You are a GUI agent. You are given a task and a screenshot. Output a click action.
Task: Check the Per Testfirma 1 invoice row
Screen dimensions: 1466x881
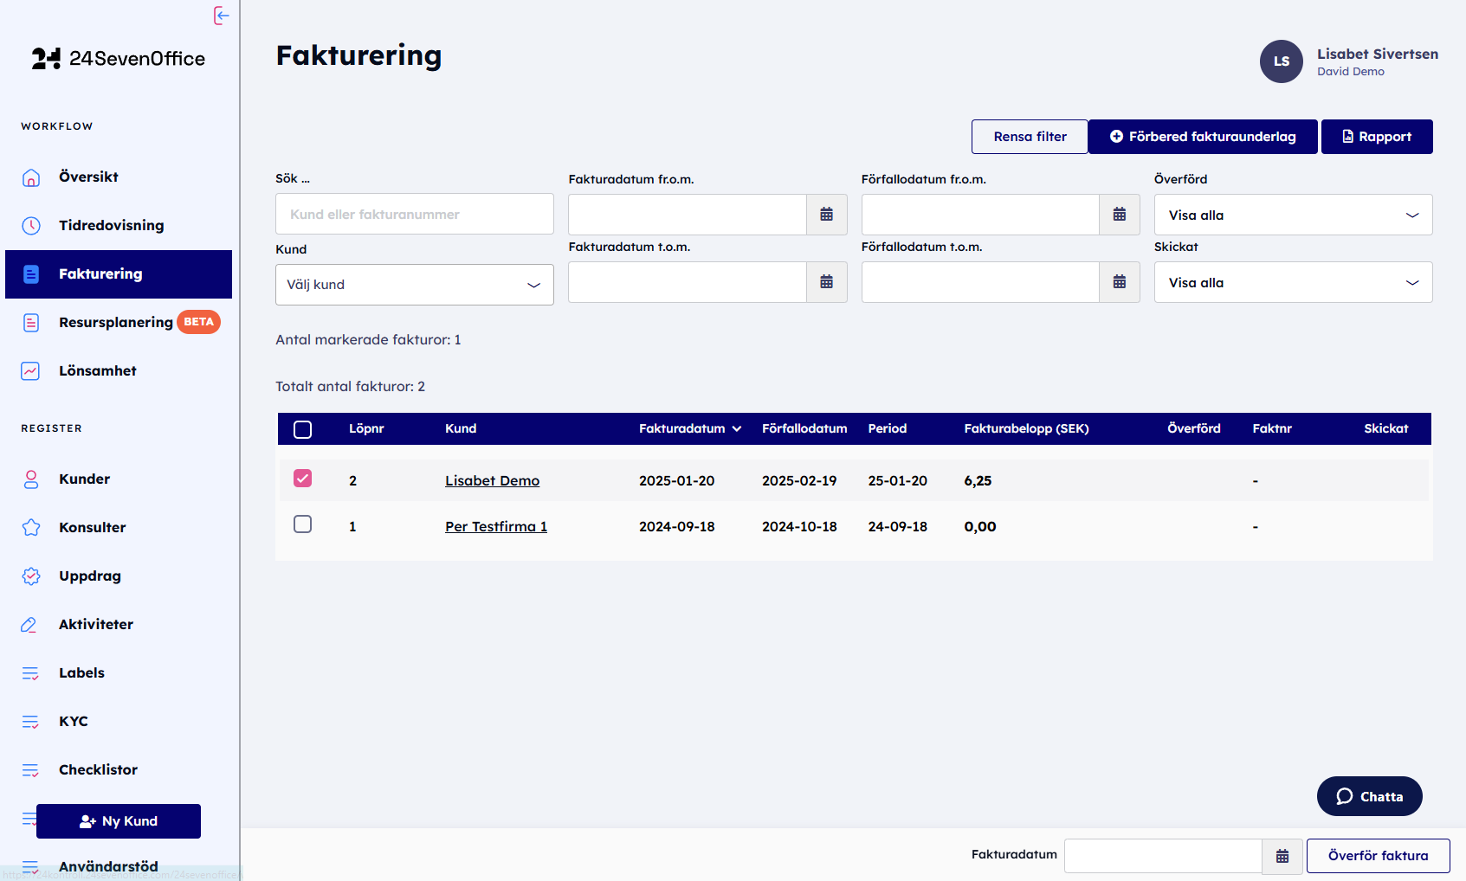point(302,524)
